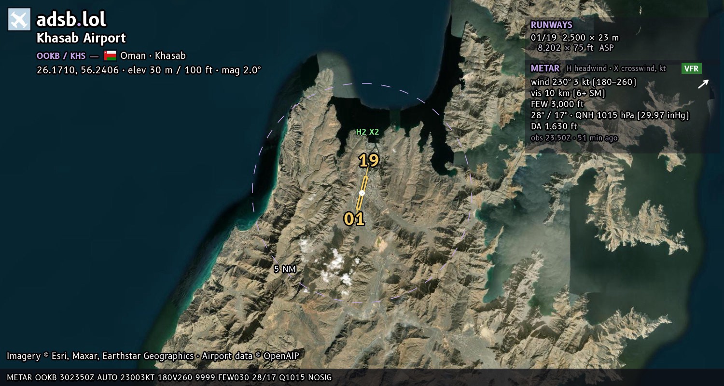
Task: Click the runway 01/19 2,500 × 23 m entry
Action: point(574,38)
